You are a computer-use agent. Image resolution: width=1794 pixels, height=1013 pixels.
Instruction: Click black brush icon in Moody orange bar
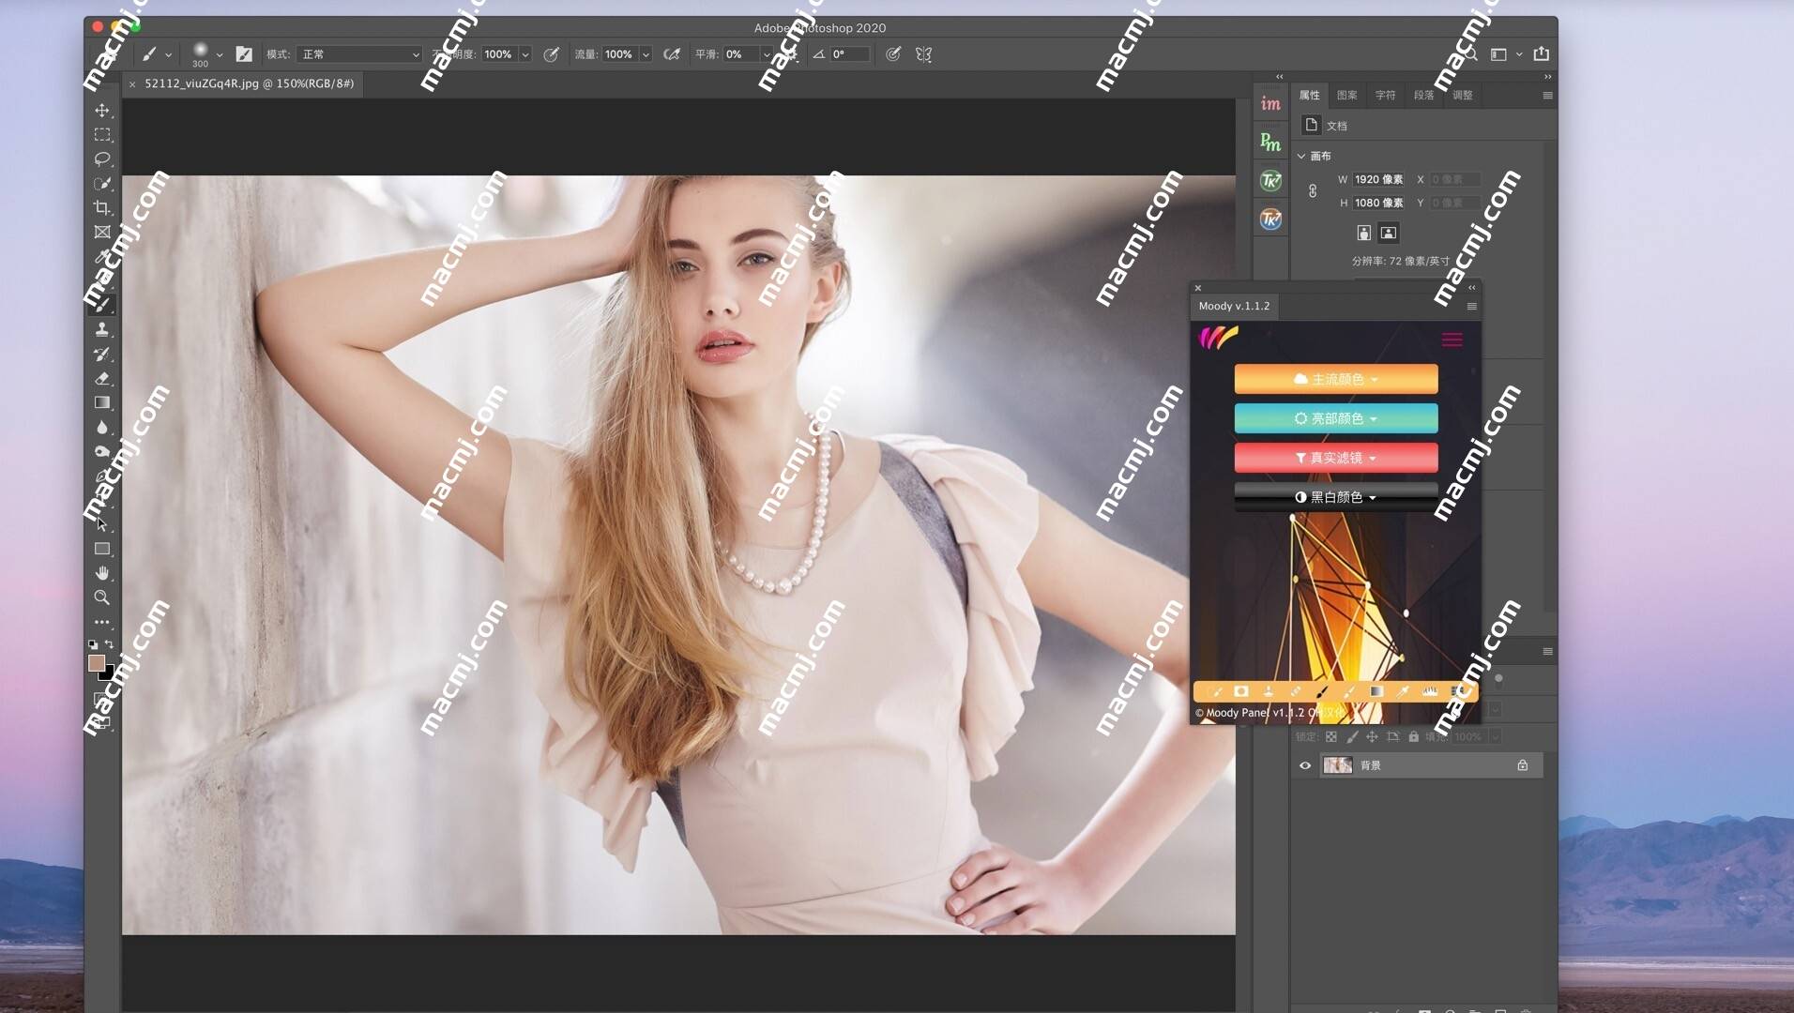pos(1322,691)
